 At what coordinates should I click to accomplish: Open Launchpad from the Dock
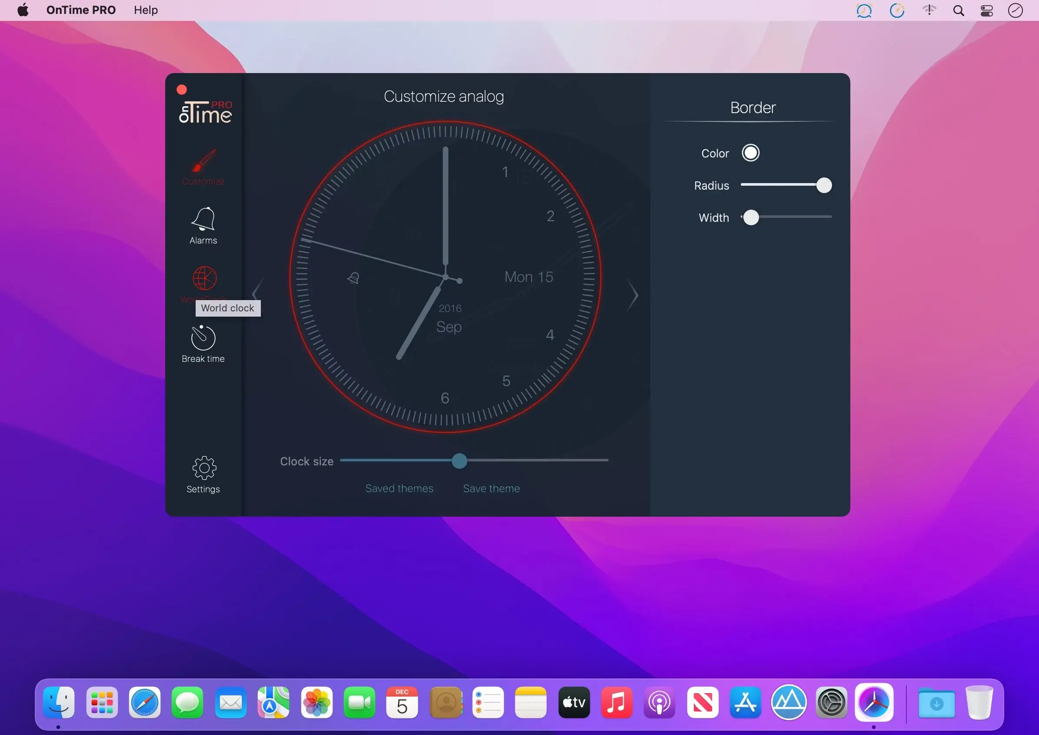[102, 702]
